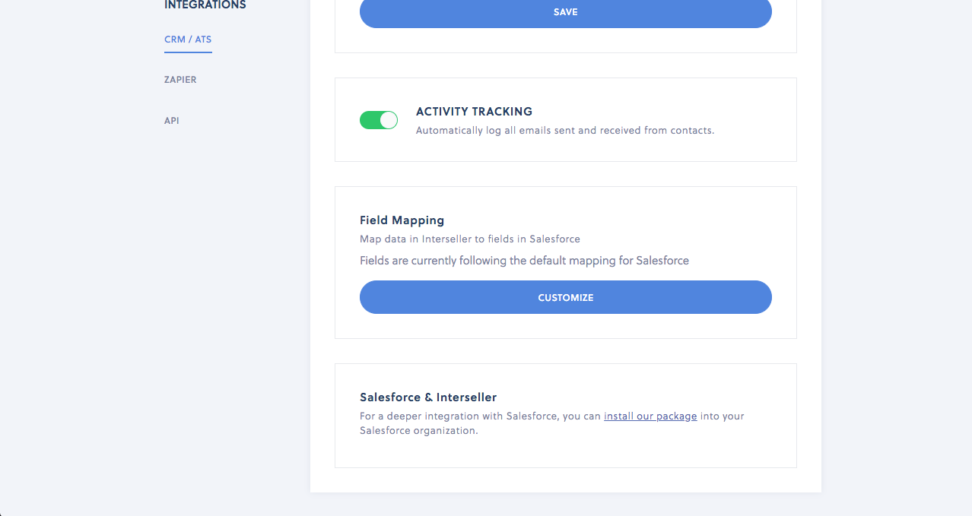
Task: Click the underline beneath CRM / ATS
Action: pos(188,52)
